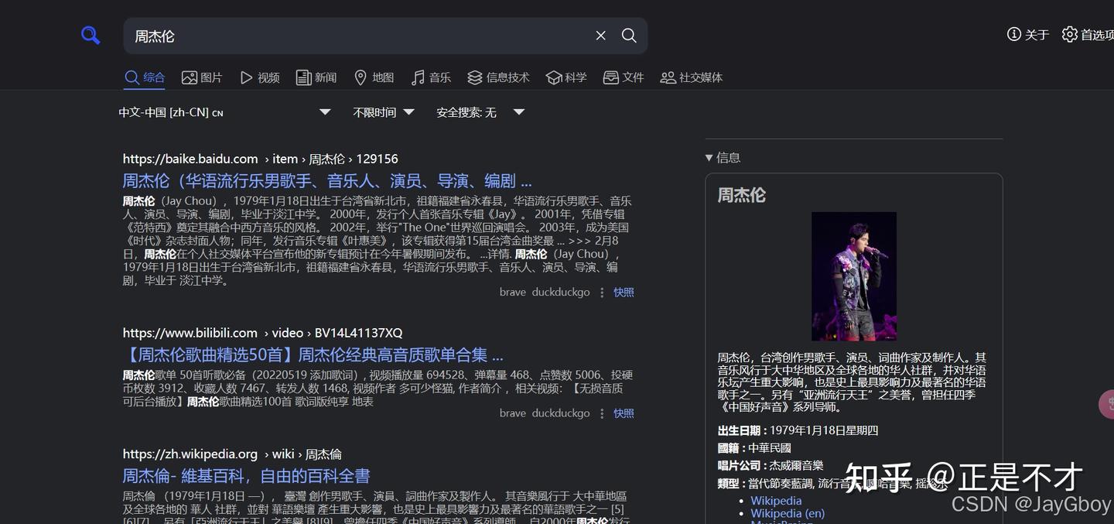1114x524 pixels.
Task: Switch to the 地图 map tab
Action: [374, 77]
